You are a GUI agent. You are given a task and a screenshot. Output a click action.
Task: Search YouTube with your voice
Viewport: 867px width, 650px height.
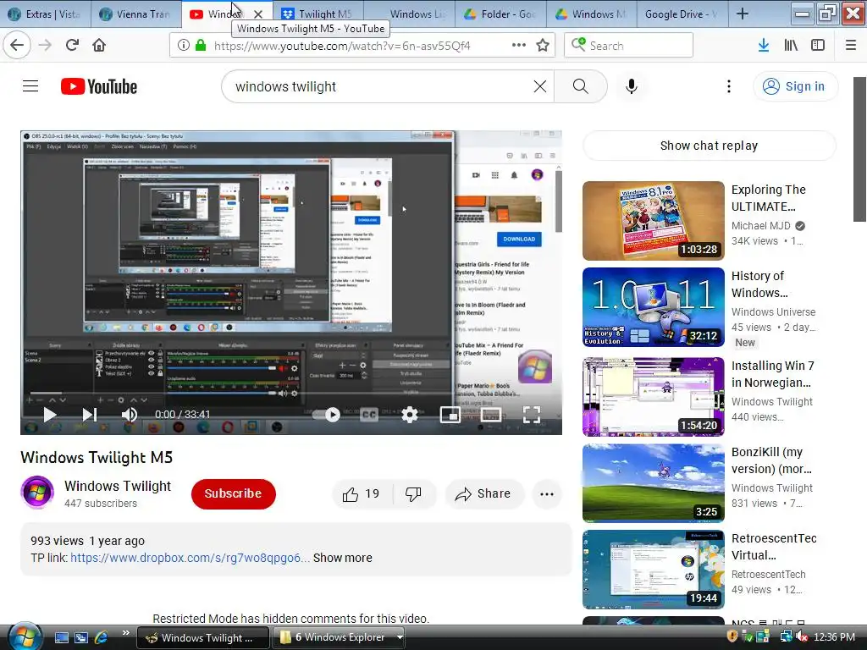pos(632,86)
